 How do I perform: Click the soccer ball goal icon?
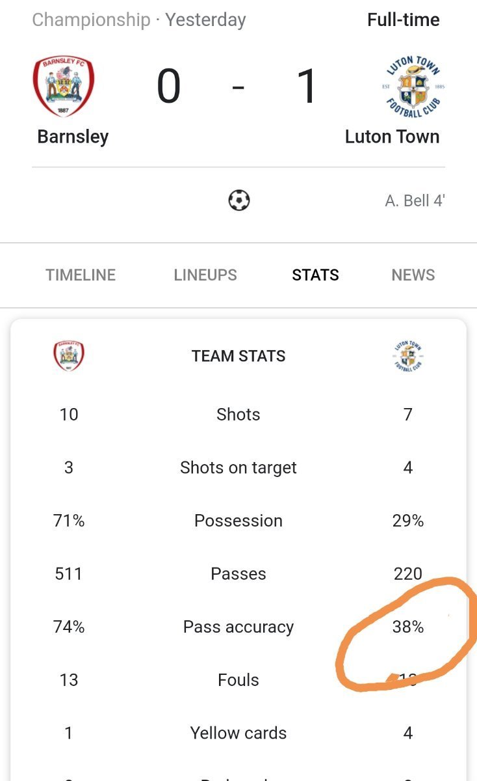(238, 200)
